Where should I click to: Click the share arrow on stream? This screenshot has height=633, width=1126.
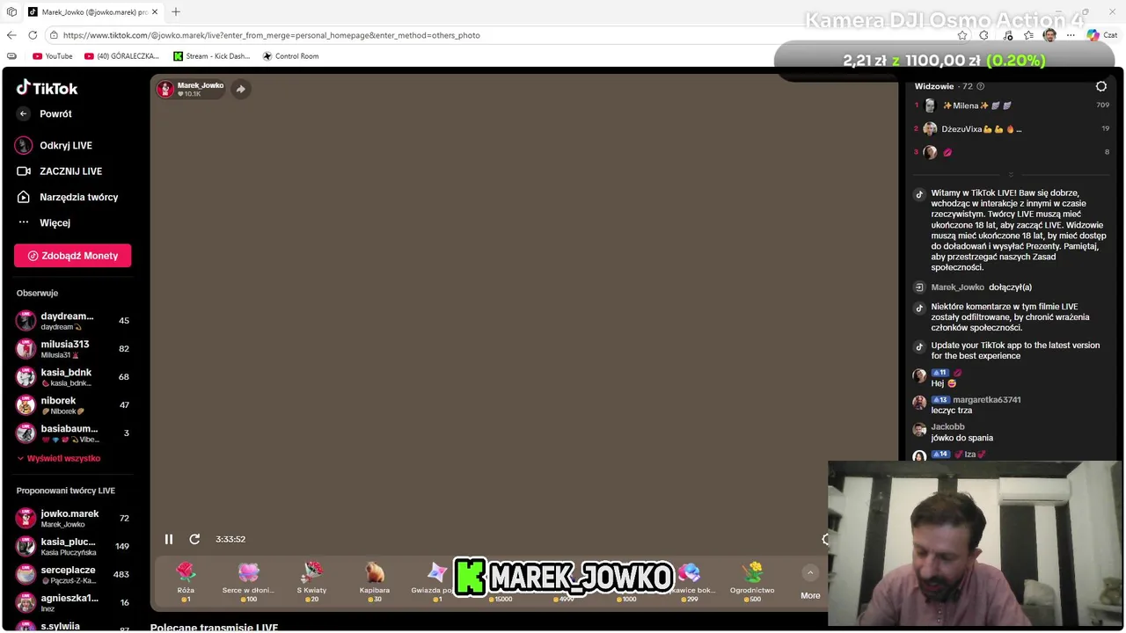click(x=240, y=89)
